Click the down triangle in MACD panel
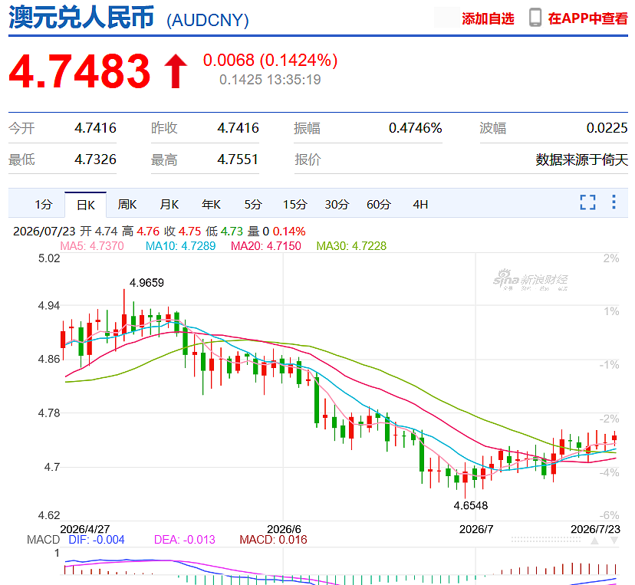This screenshot has width=635, height=585. (614, 541)
